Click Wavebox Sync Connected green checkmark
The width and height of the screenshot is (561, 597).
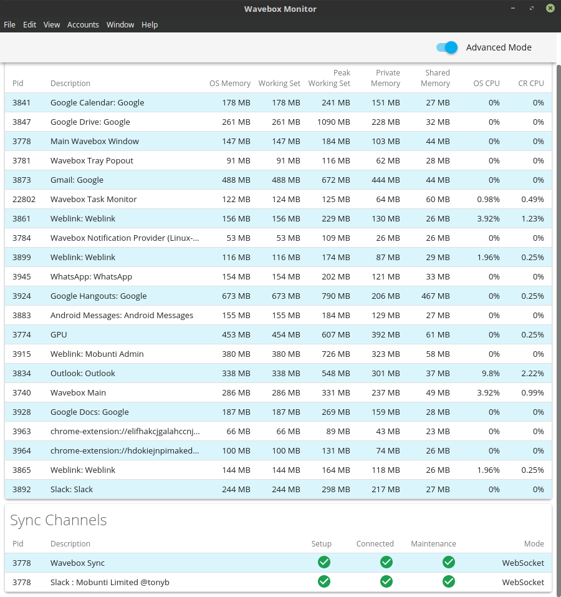point(386,562)
